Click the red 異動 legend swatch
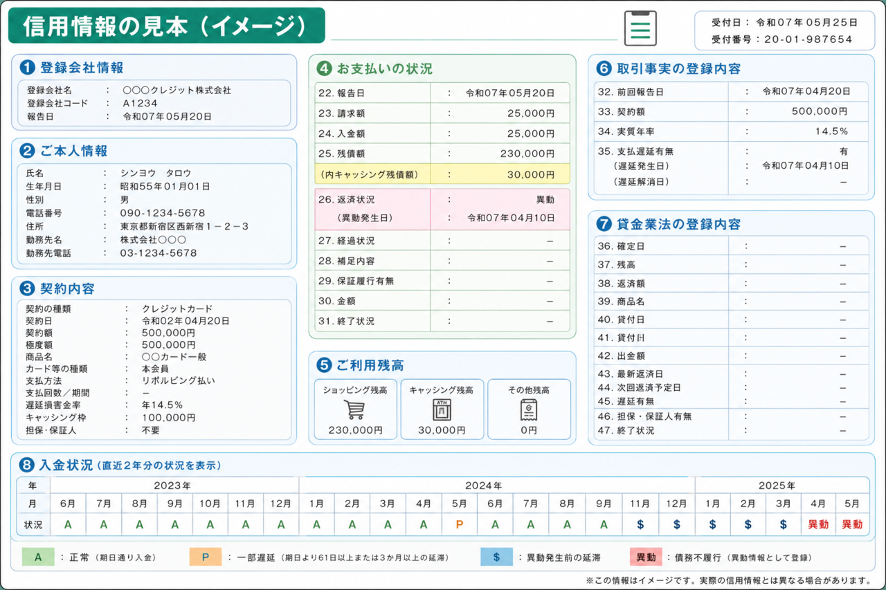 point(646,557)
